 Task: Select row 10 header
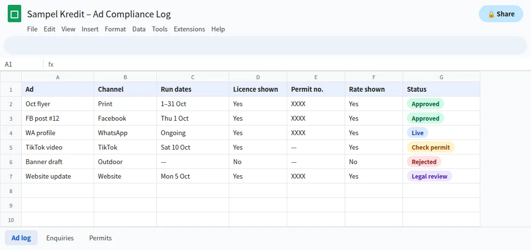point(11,220)
